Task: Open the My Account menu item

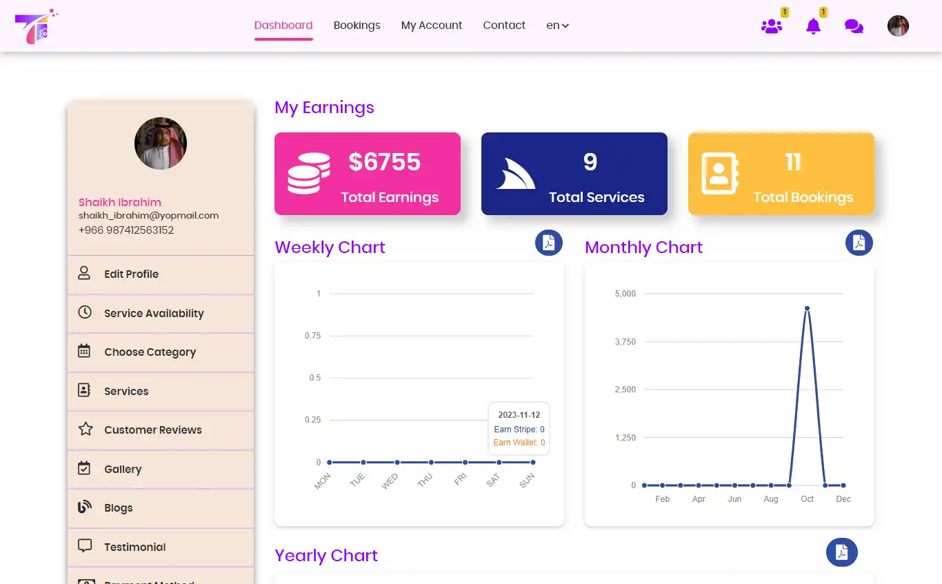Action: (x=432, y=25)
